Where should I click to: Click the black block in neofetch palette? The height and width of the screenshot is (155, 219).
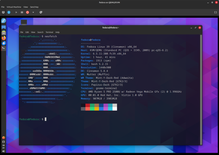click(83, 105)
